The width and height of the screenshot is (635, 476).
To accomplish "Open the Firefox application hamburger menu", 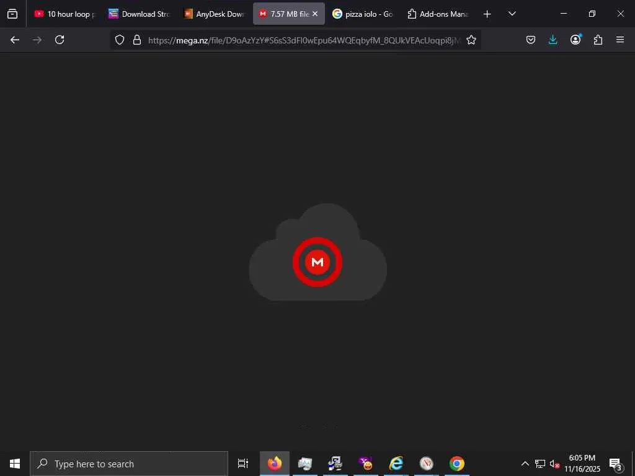I will tap(620, 40).
